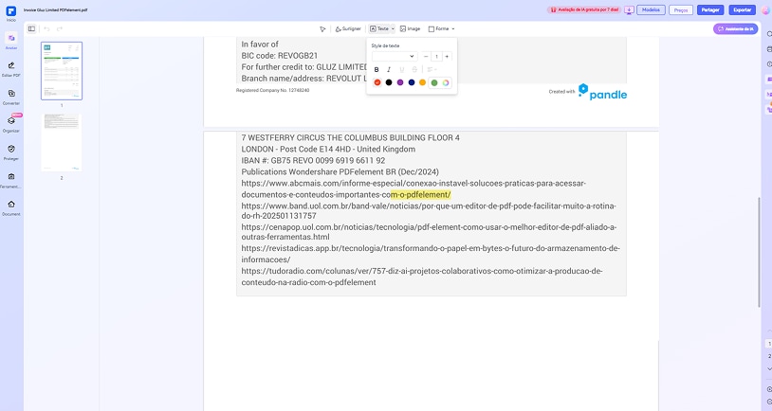The width and height of the screenshot is (772, 411).
Task: Click the free AI trial banner
Action: pos(584,9)
